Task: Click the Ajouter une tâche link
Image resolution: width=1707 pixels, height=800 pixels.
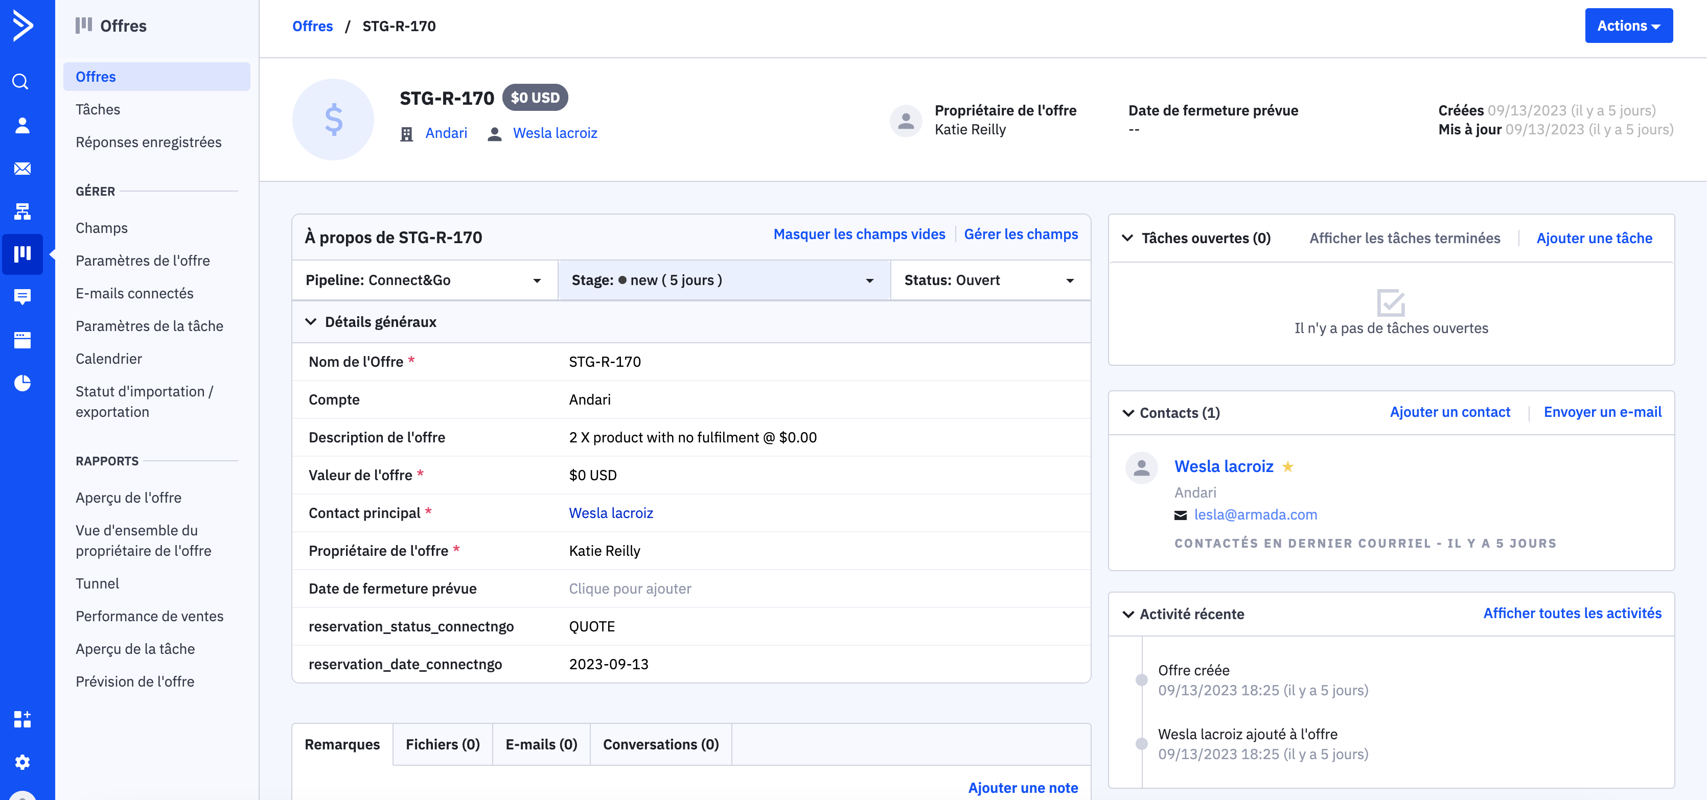Action: point(1594,238)
